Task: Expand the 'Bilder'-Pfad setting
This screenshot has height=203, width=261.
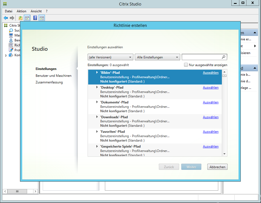Action: [97, 72]
